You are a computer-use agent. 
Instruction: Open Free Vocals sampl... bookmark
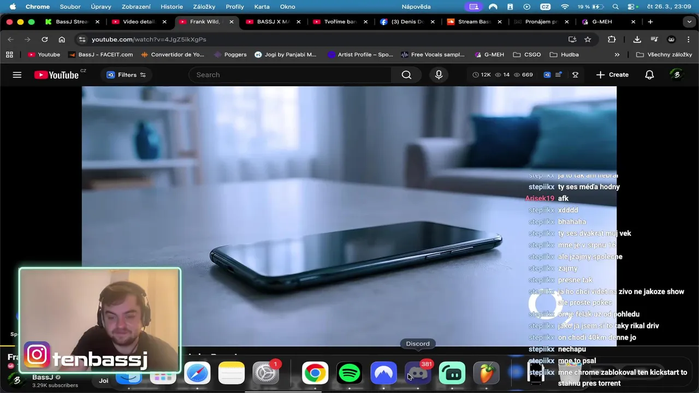[433, 55]
